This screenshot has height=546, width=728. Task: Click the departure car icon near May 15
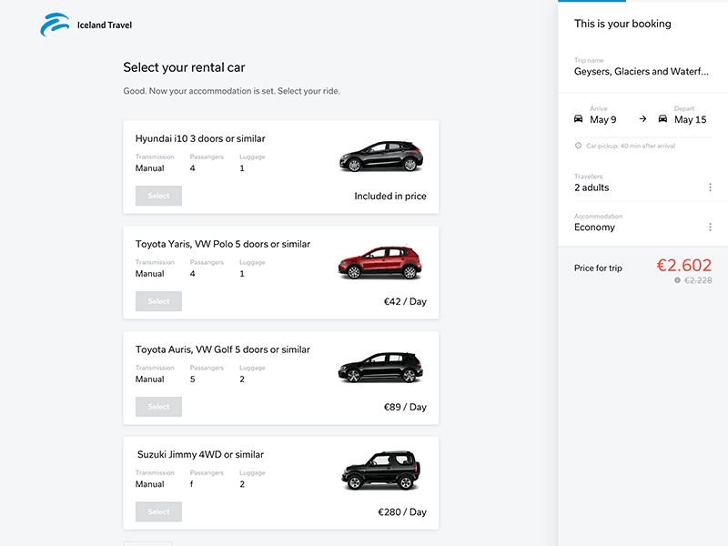coord(663,119)
